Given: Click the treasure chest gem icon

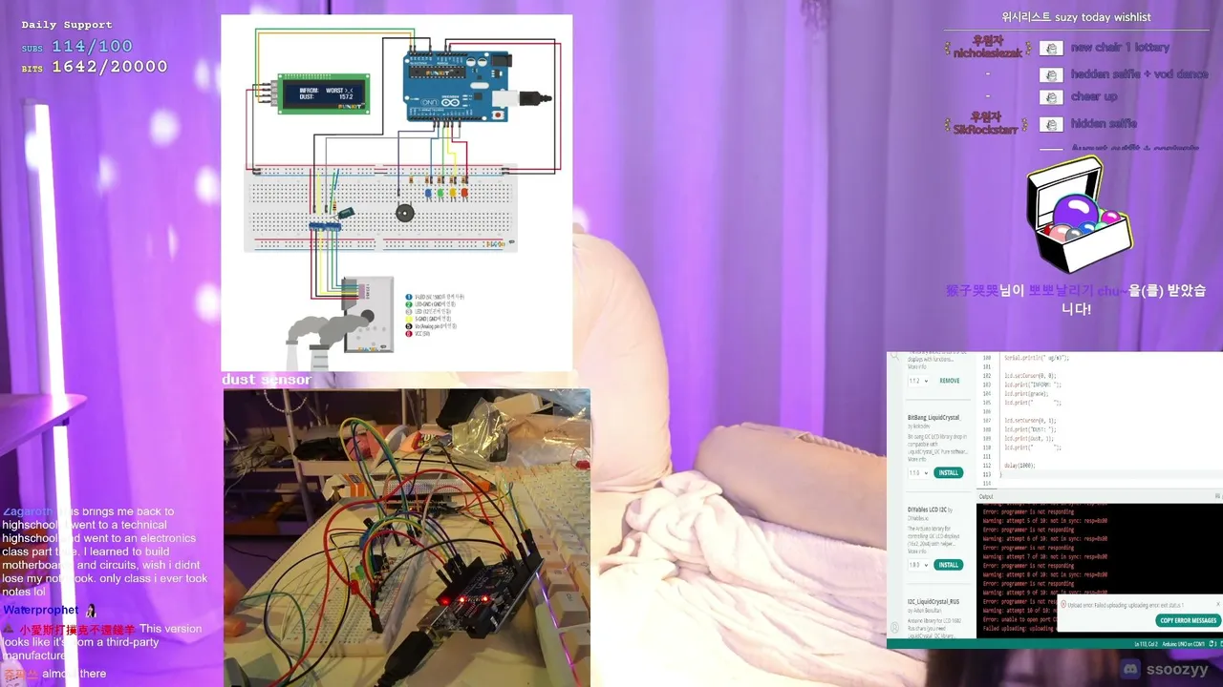Looking at the screenshot, I should click(1078, 215).
